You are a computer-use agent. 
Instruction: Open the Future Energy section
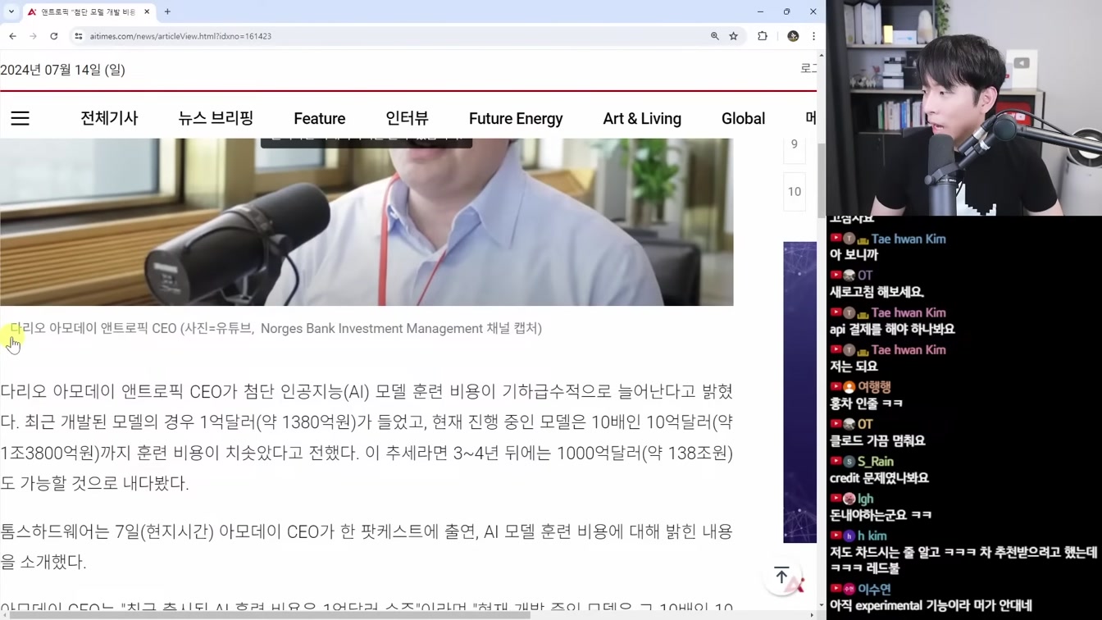(x=516, y=118)
